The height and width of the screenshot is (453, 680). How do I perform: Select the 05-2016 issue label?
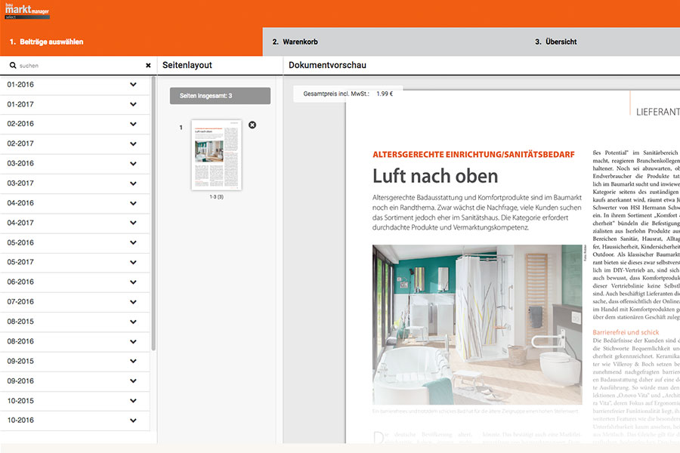20,243
